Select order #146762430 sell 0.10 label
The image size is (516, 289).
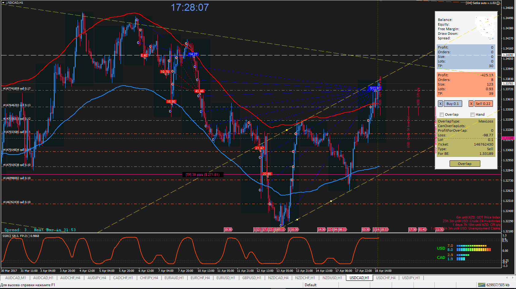[17, 202]
